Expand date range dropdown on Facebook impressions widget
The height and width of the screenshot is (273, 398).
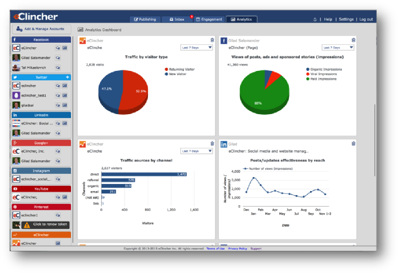(x=338, y=48)
